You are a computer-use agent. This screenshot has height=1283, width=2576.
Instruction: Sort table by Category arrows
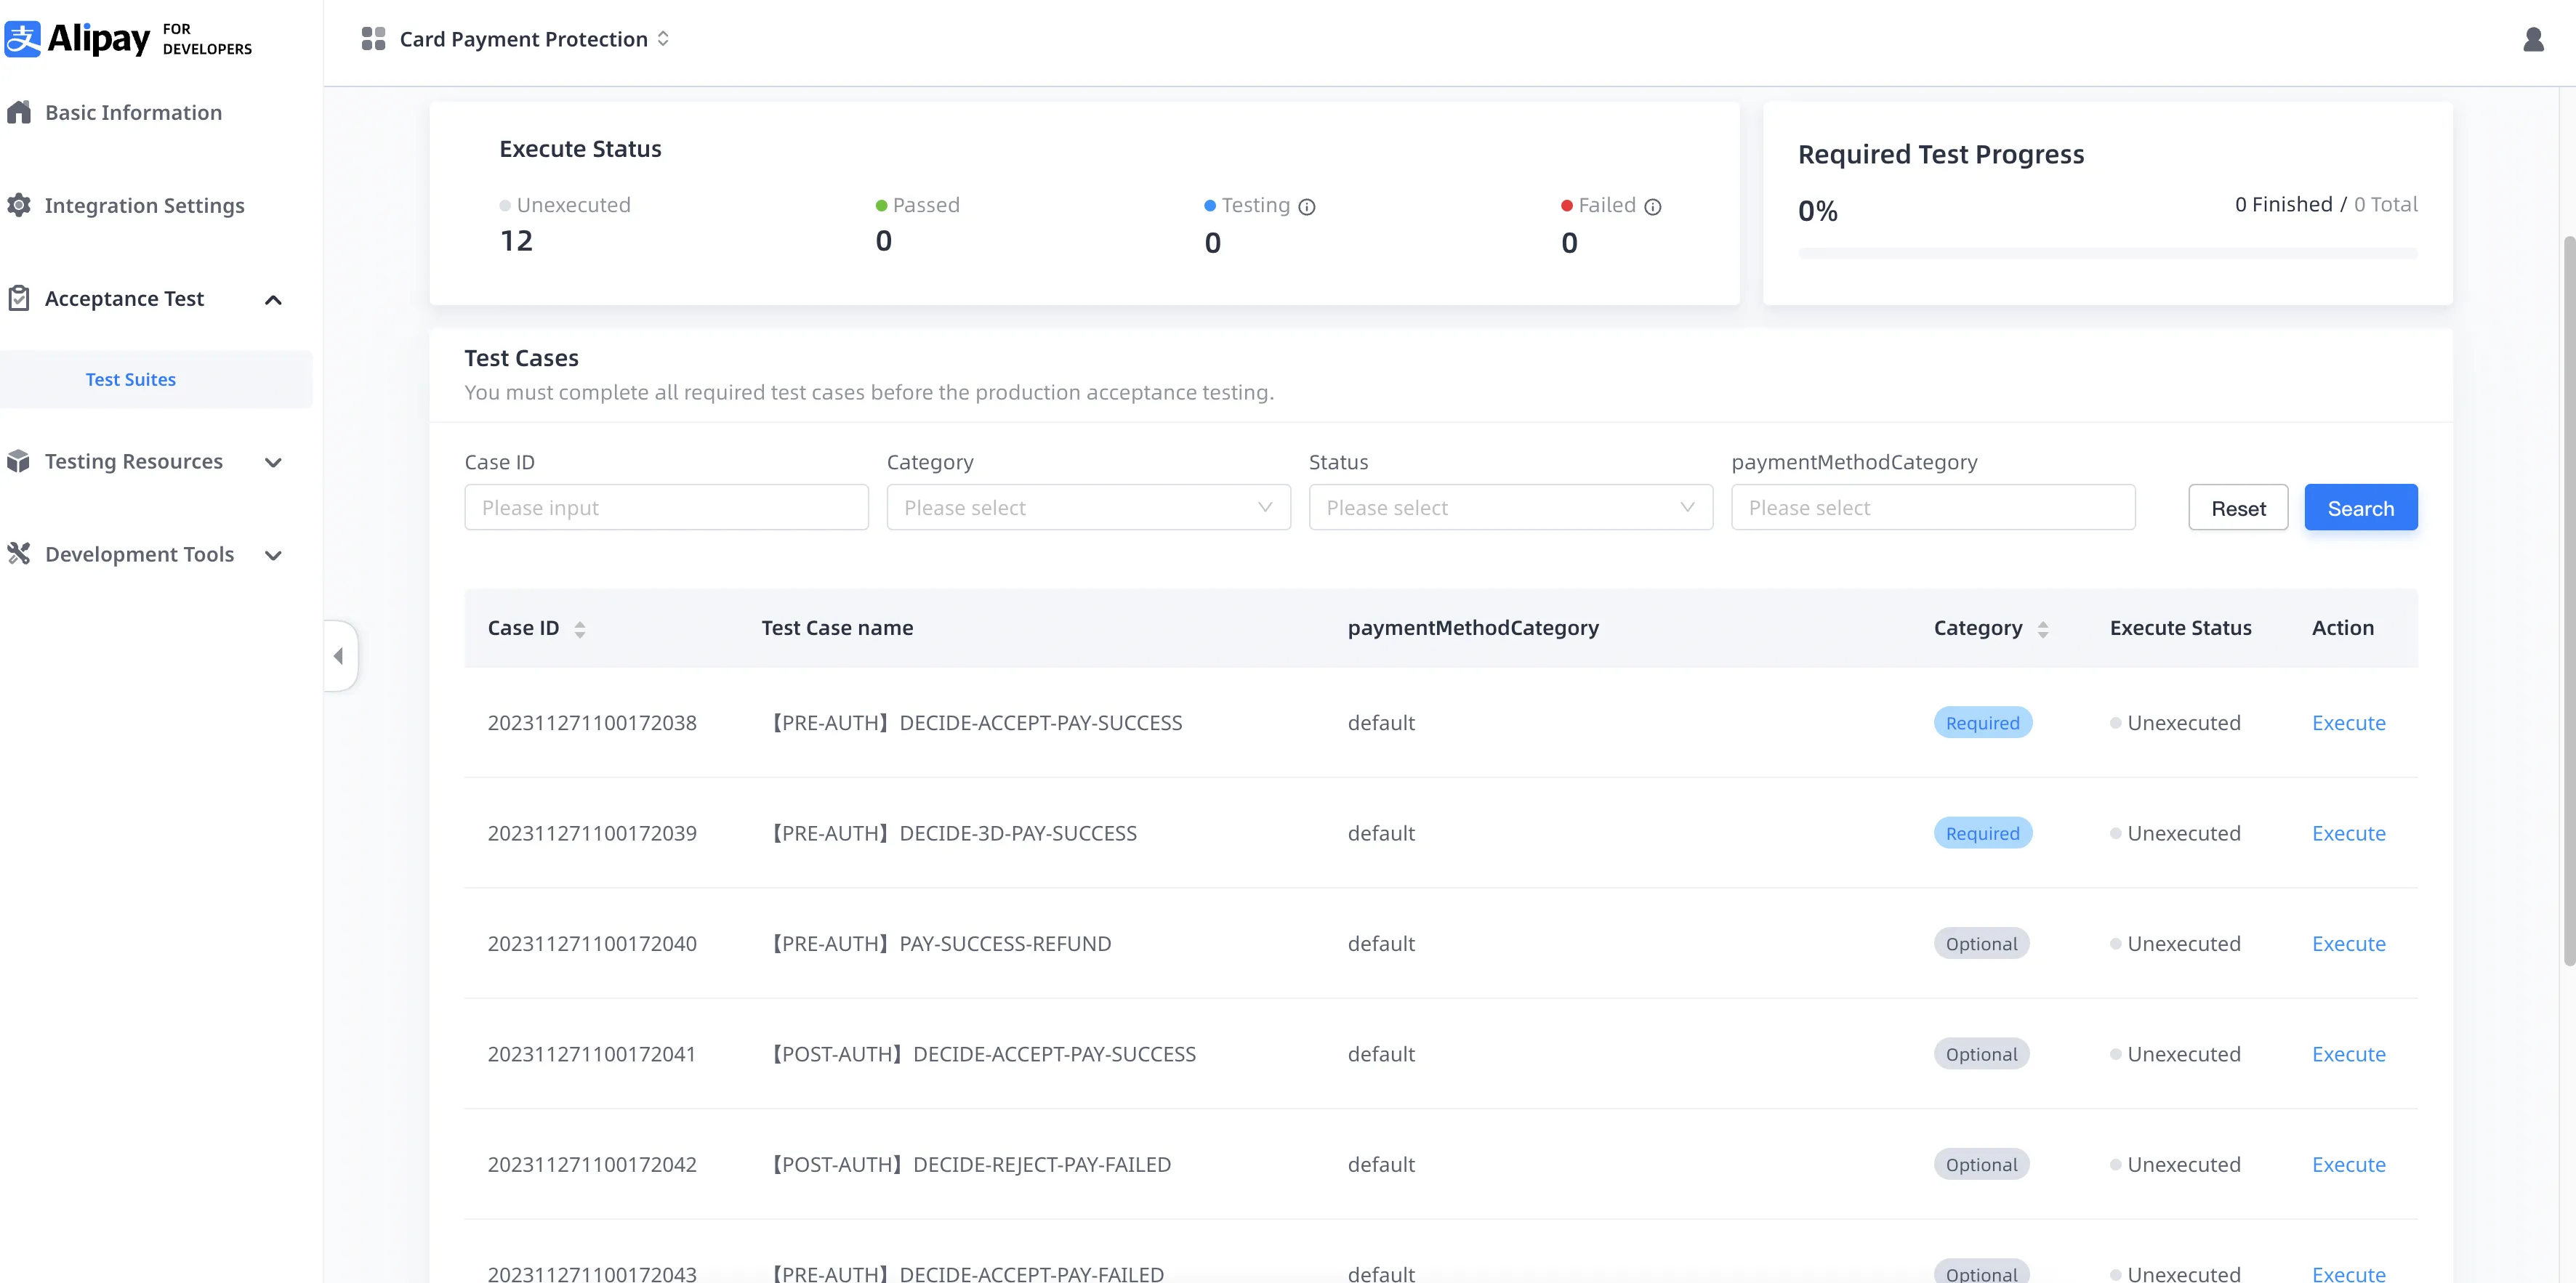[2043, 628]
